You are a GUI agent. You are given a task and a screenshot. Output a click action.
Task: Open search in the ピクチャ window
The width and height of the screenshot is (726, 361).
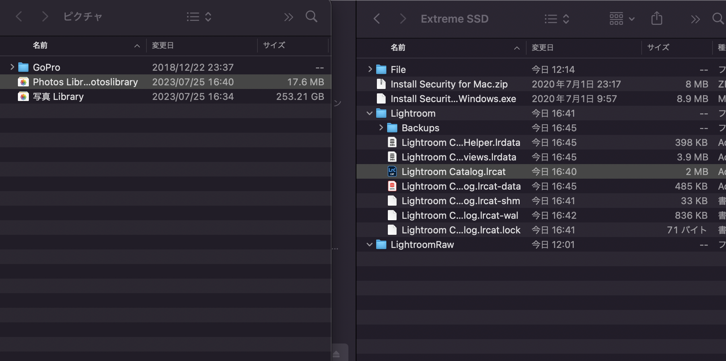[x=312, y=16]
